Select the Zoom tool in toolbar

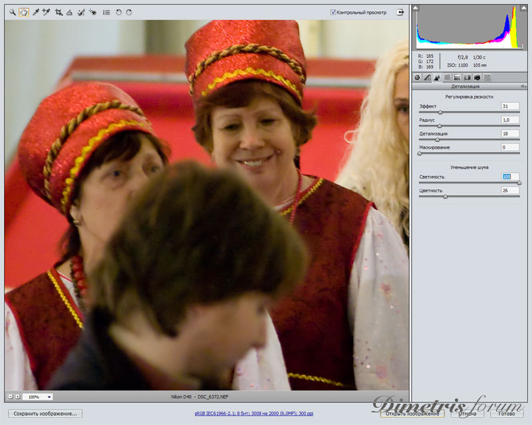(x=12, y=12)
